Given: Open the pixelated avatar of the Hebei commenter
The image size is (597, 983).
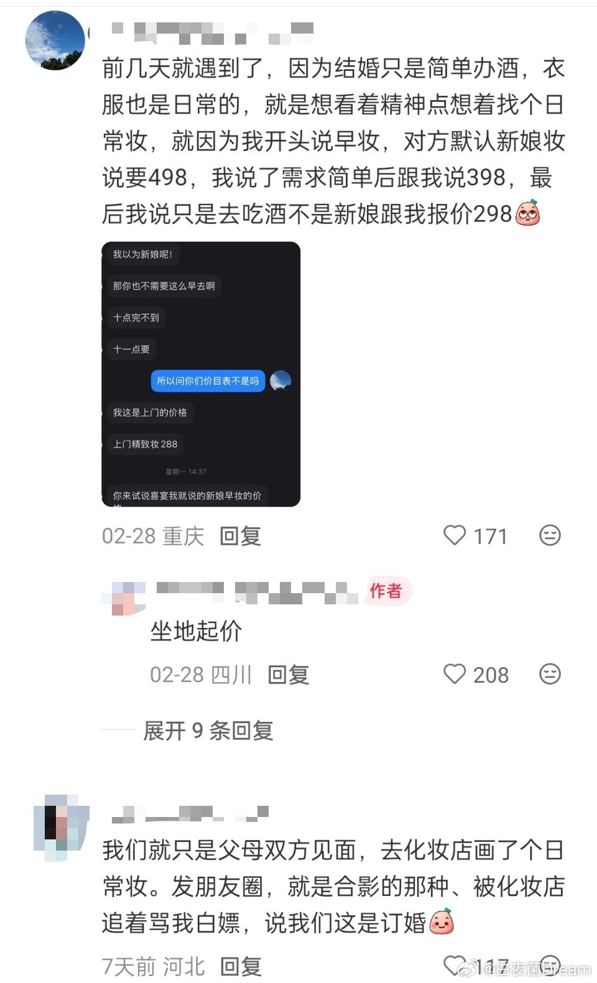Looking at the screenshot, I should point(61,828).
